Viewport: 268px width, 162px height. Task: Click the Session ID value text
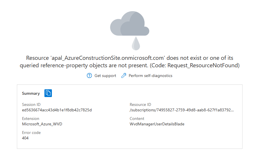[x=57, y=110]
